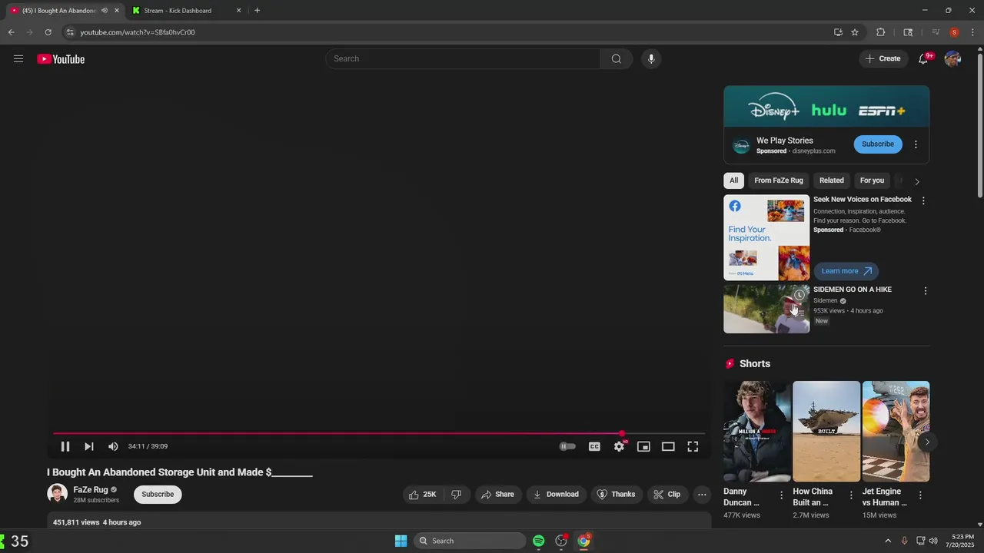The height and width of the screenshot is (553, 984).
Task: Open the SIDEMEN GO ON A HIKE thumbnail
Action: (766, 309)
